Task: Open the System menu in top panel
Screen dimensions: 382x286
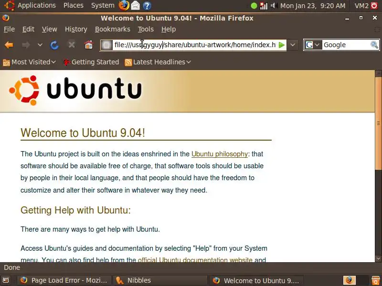Action: point(103,5)
